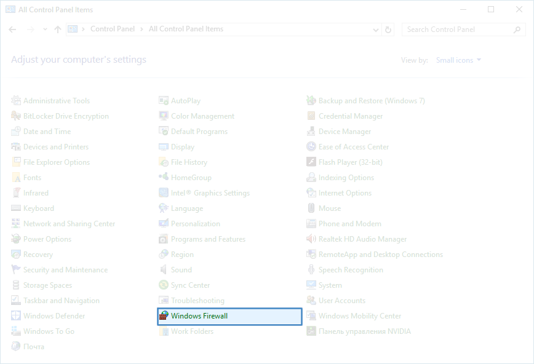534x364 pixels.
Task: Open the Programs and Features link
Action: [x=208, y=239]
